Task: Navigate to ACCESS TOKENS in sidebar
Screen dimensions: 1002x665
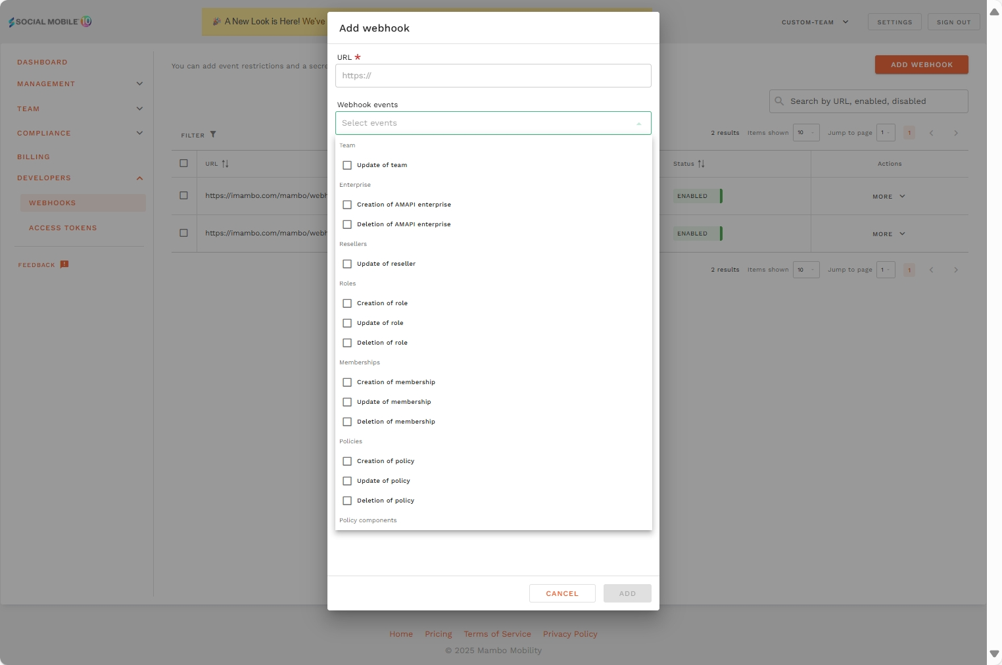Action: pyautogui.click(x=62, y=228)
